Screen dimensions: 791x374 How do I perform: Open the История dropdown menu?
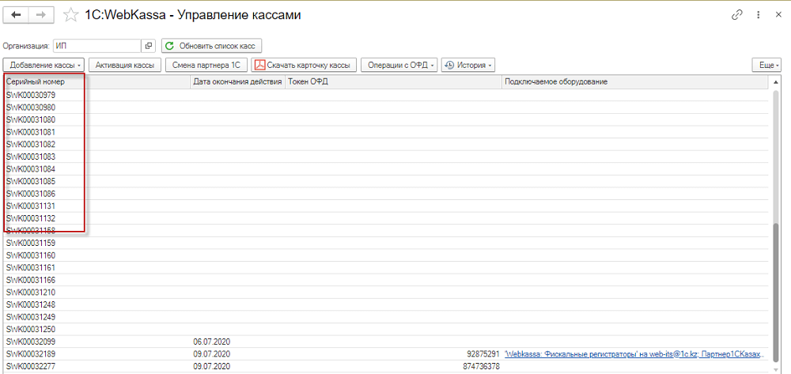(x=467, y=65)
